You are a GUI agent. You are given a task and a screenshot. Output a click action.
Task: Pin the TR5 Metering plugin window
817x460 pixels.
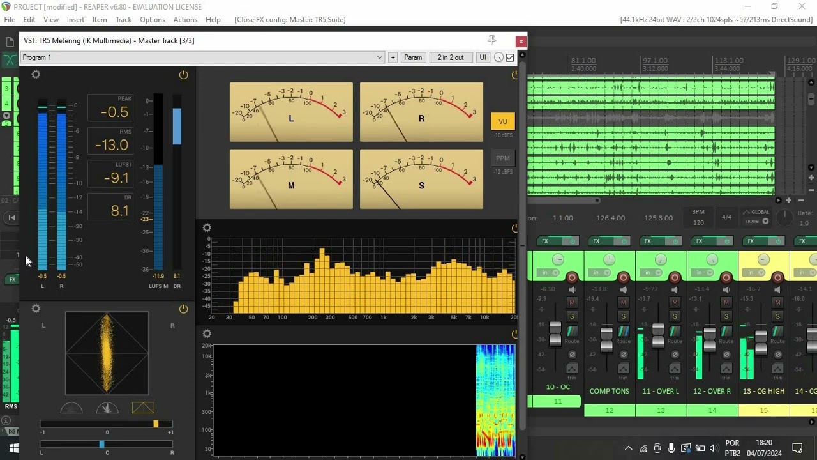click(491, 40)
